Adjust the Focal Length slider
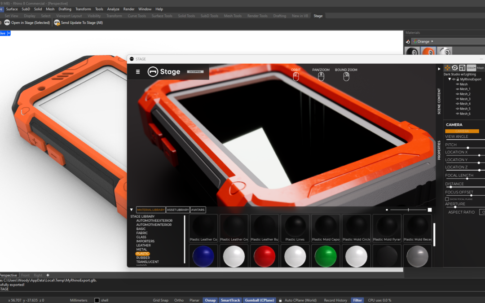Screen dimensions: 485x303 (467, 178)
